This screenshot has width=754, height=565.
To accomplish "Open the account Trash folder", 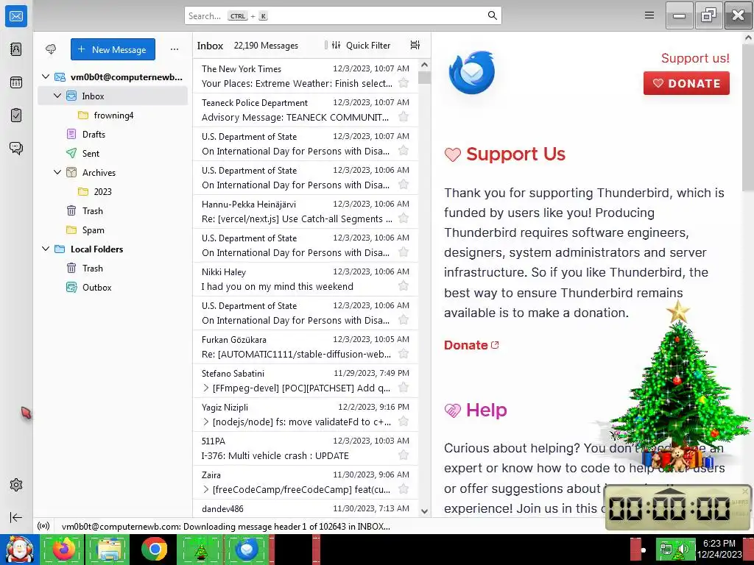I will coord(113,210).
